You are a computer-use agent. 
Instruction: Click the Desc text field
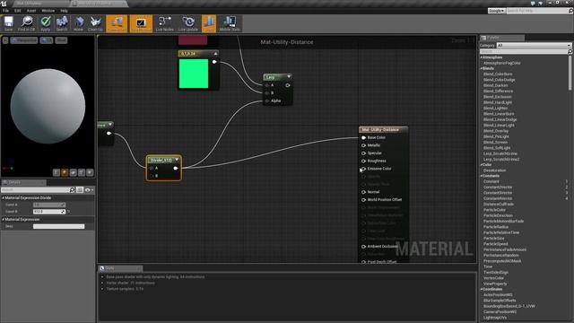tap(59, 226)
